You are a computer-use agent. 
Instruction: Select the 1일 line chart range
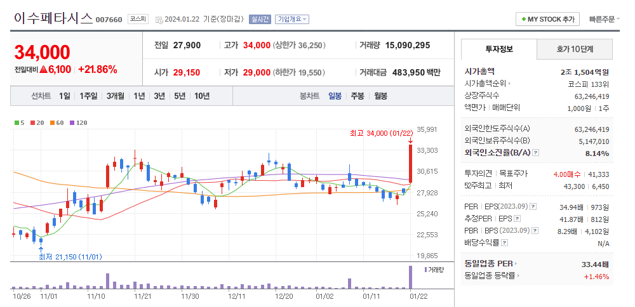pyautogui.click(x=64, y=96)
